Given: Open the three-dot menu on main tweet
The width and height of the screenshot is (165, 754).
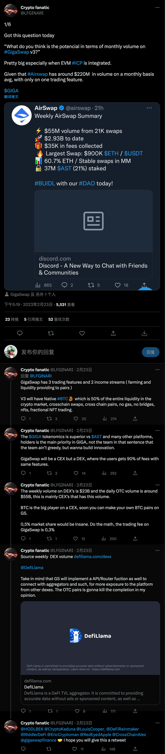Looking at the screenshot, I should [x=158, y=8].
